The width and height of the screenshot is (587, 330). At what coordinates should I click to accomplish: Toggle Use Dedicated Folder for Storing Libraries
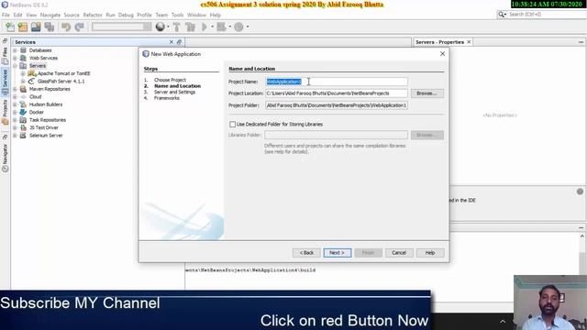[x=232, y=125]
